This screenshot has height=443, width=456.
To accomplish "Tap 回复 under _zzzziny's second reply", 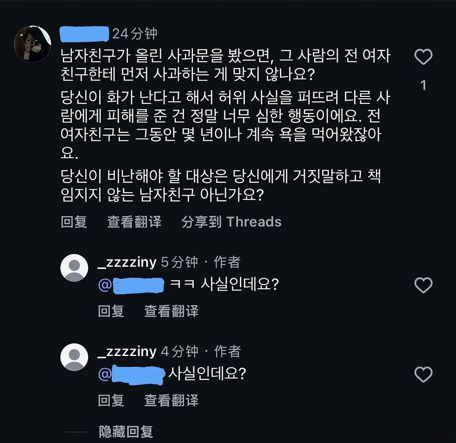I will point(111,400).
